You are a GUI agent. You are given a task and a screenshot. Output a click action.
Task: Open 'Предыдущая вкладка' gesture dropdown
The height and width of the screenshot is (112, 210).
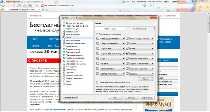112,39
